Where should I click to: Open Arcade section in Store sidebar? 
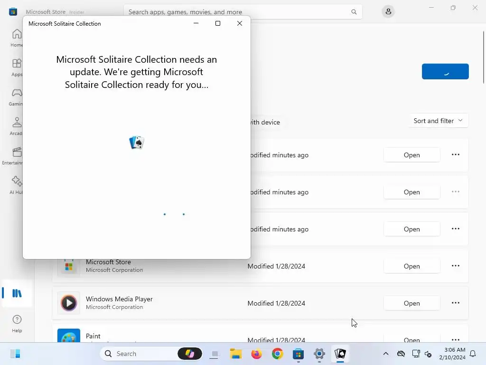coord(16,126)
